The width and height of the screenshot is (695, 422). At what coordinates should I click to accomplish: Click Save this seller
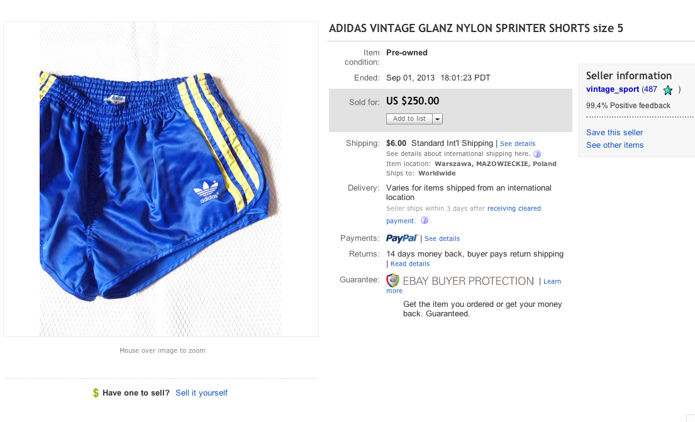[614, 133]
